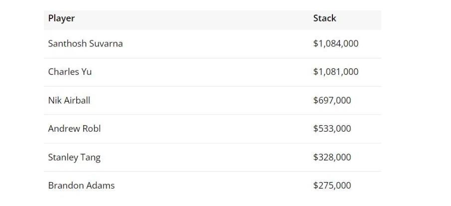Click the $1,084,000 stack value

click(335, 43)
